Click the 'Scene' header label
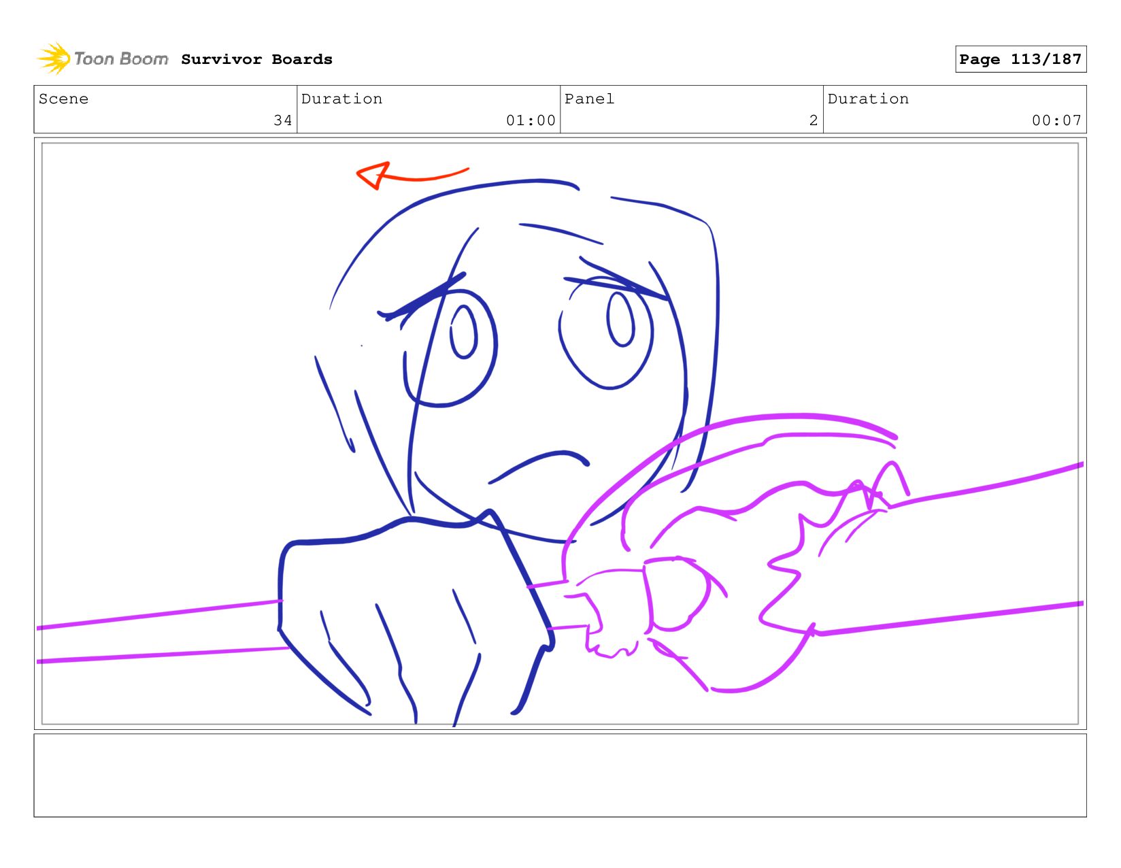 pyautogui.click(x=63, y=99)
